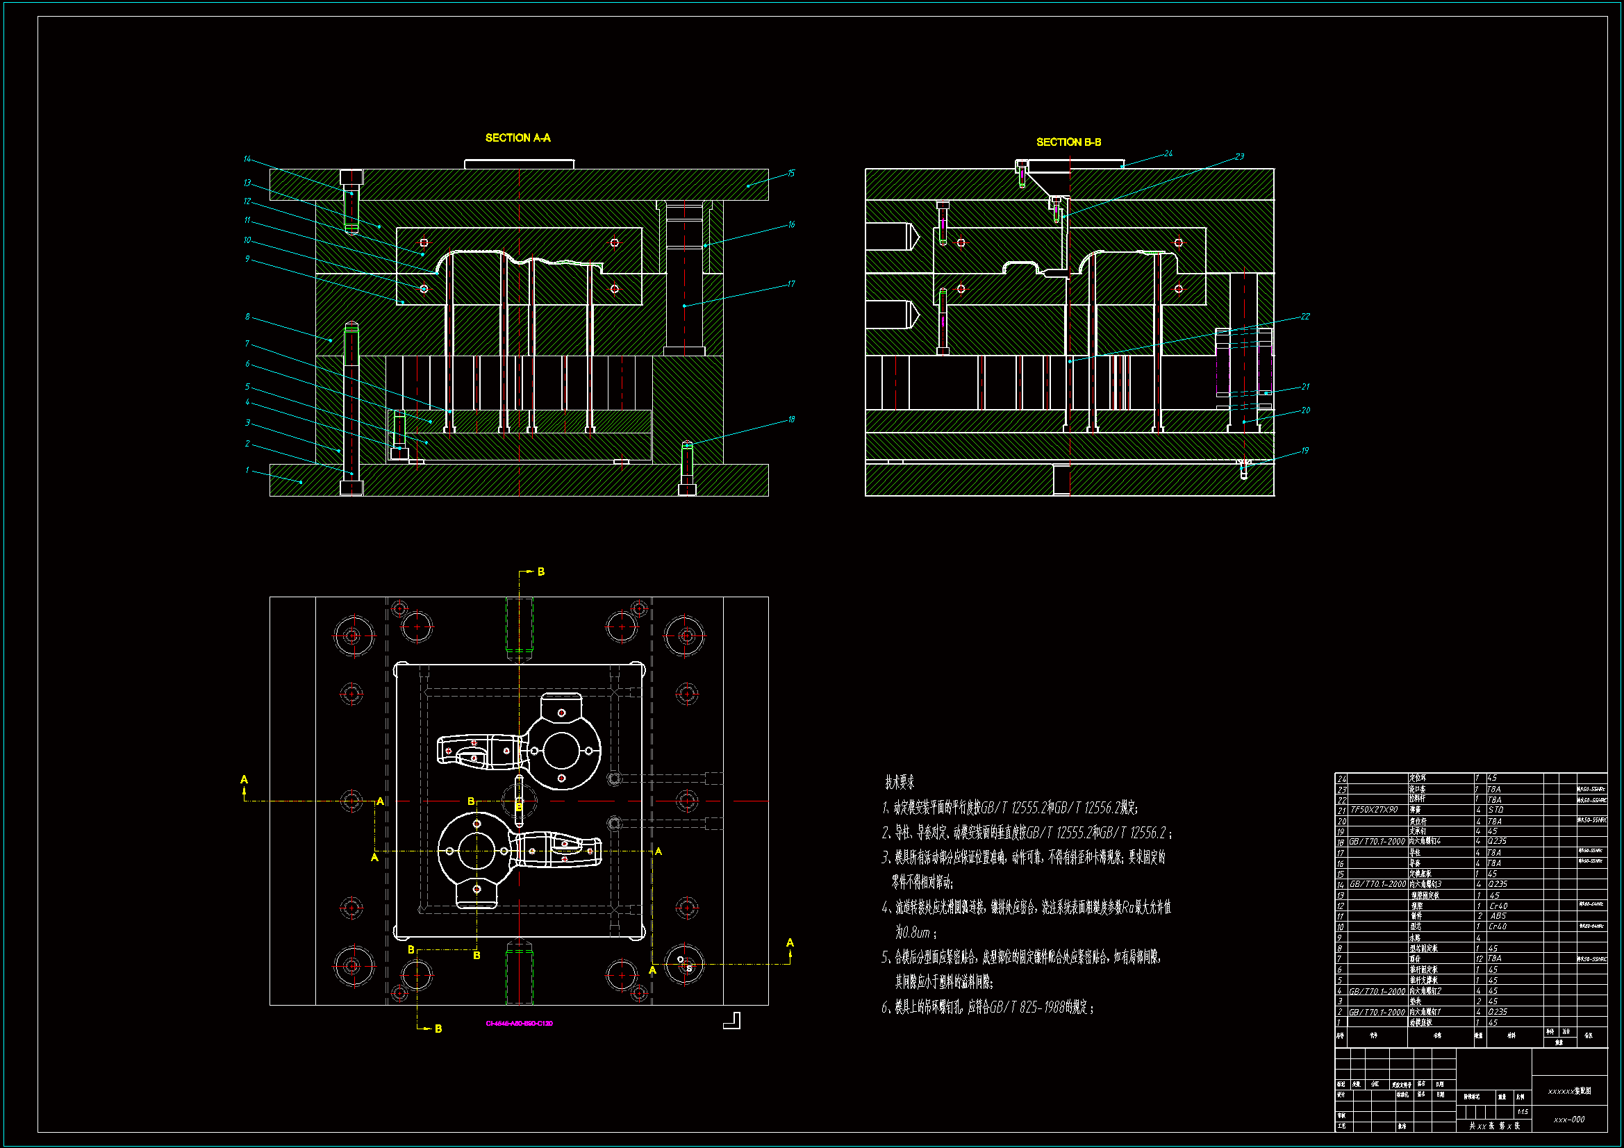Select part callout number 24

pyautogui.click(x=1168, y=153)
